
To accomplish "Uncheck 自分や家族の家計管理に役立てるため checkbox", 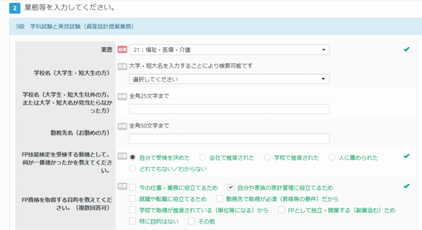I will [x=231, y=188].
